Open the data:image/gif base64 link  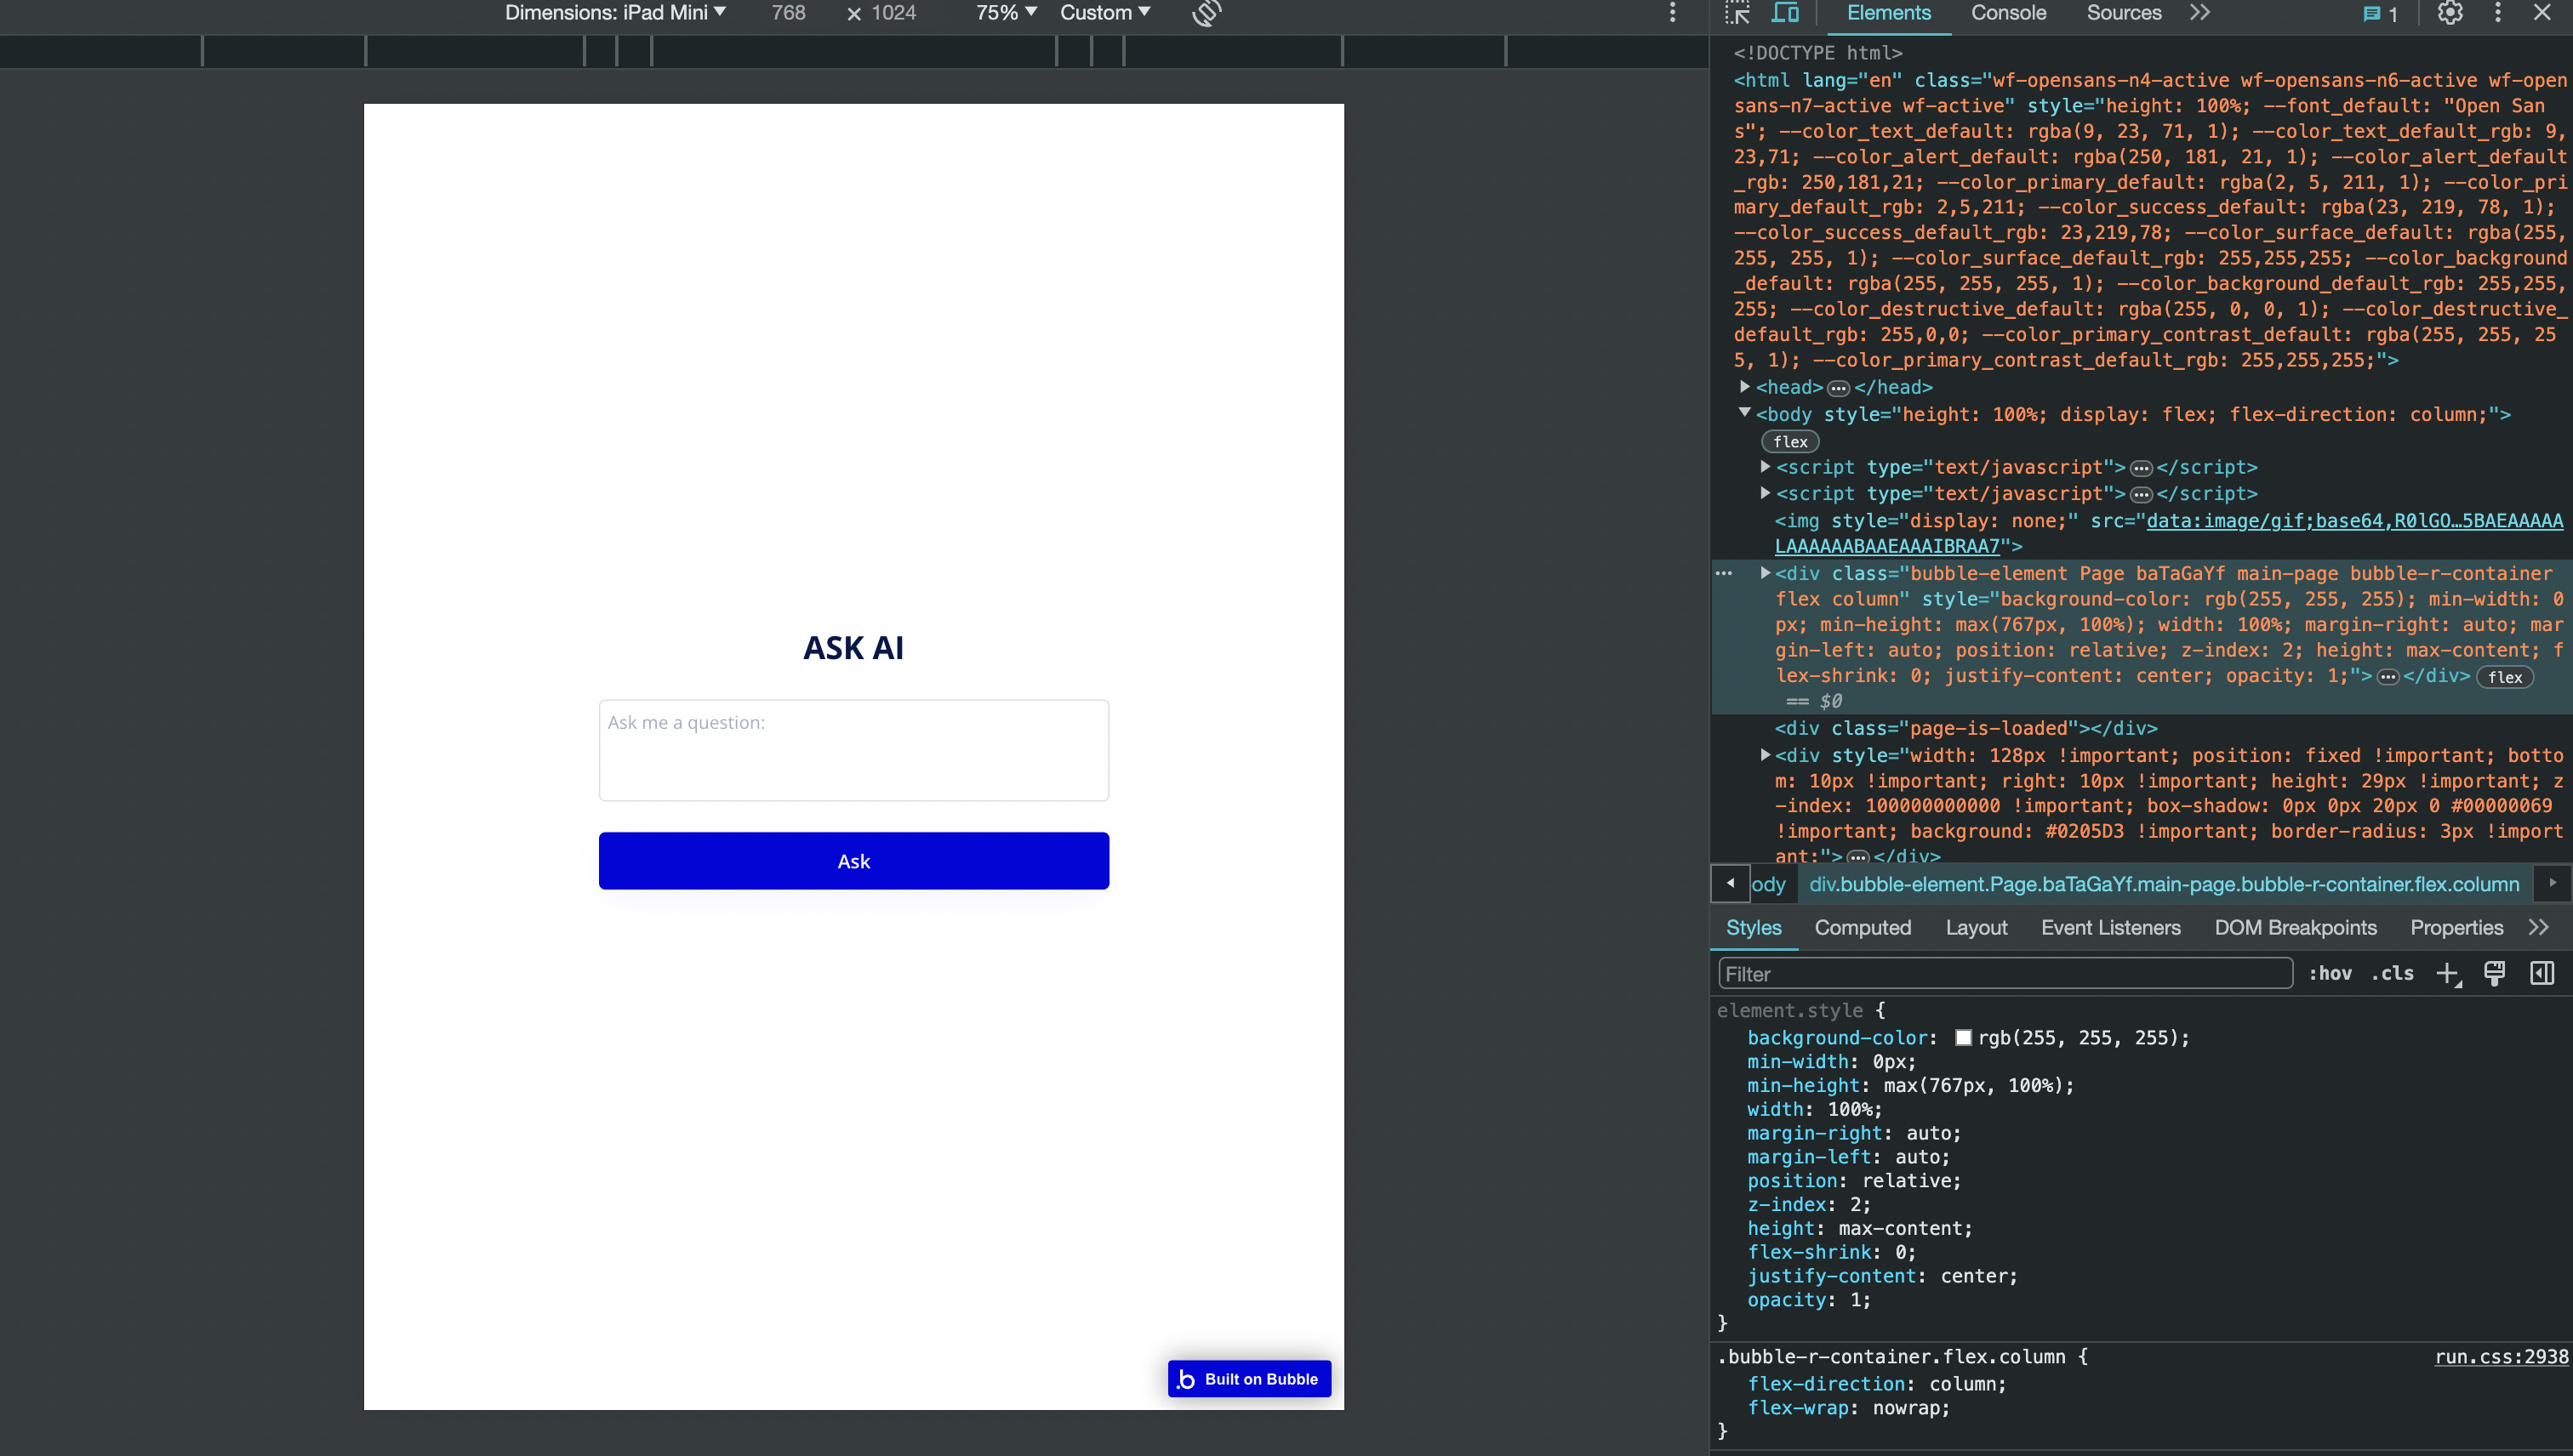2169,533
